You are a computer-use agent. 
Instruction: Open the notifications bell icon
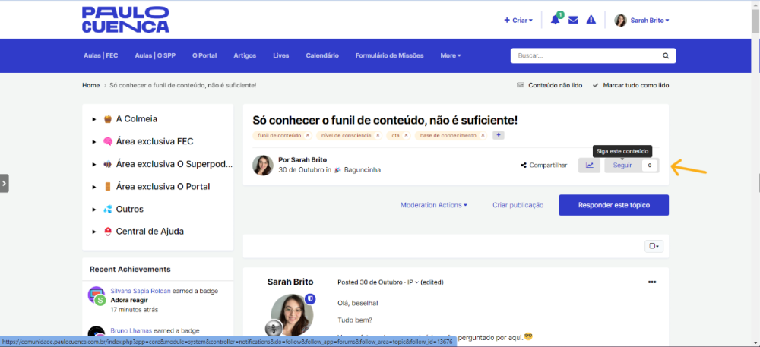point(556,20)
